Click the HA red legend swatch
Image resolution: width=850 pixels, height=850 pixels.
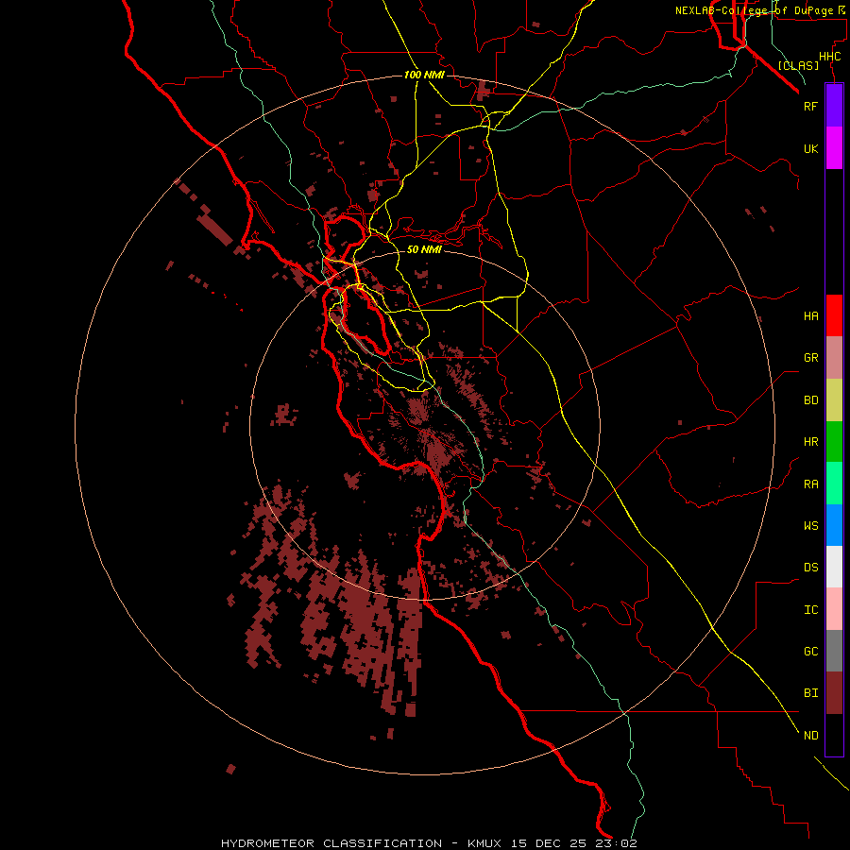(834, 315)
